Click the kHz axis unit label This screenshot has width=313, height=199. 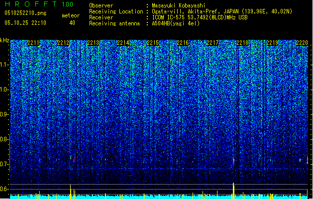(x=4, y=40)
